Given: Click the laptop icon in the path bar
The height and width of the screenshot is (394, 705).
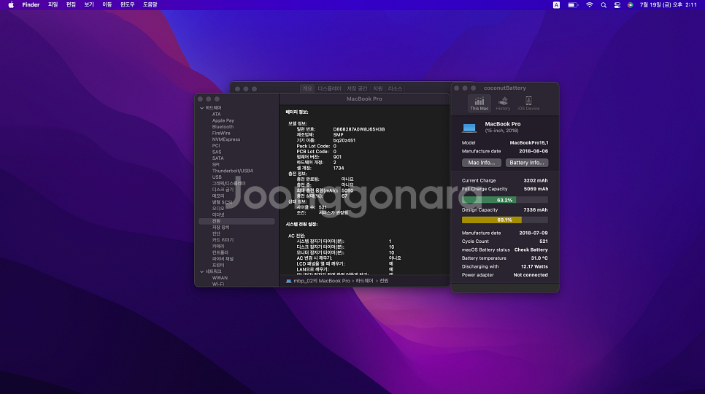Looking at the screenshot, I should (289, 281).
